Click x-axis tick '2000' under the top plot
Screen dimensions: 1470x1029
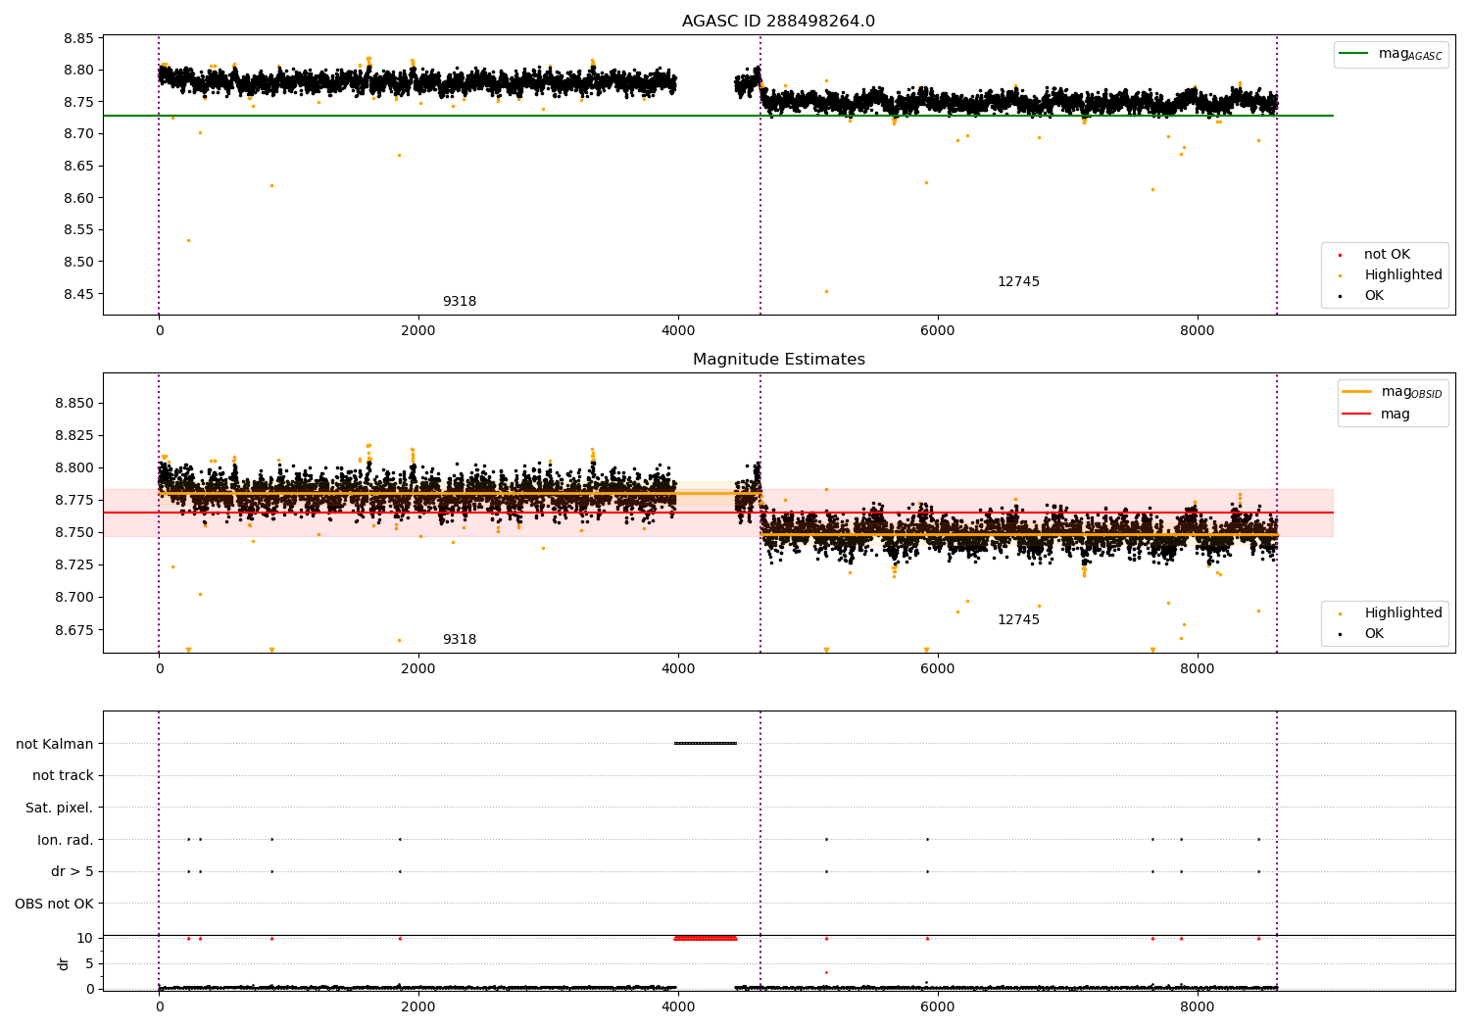pos(418,330)
